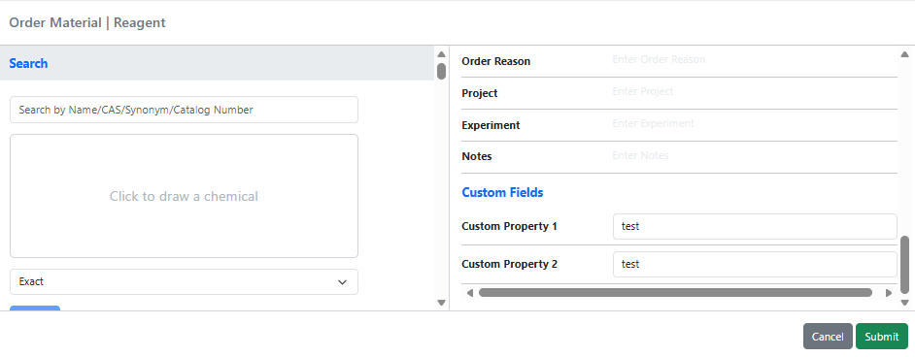Click the right panel vertical scrollbar thumb

click(x=904, y=265)
